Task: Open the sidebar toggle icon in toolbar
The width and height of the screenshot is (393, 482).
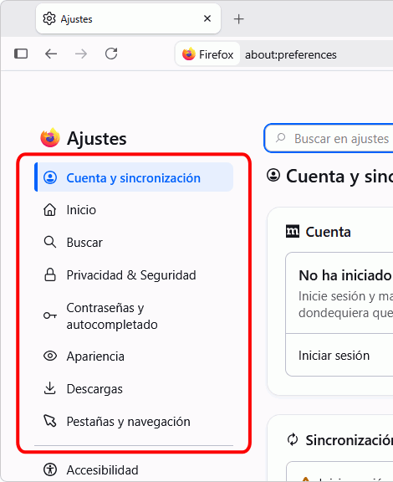Action: tap(21, 54)
